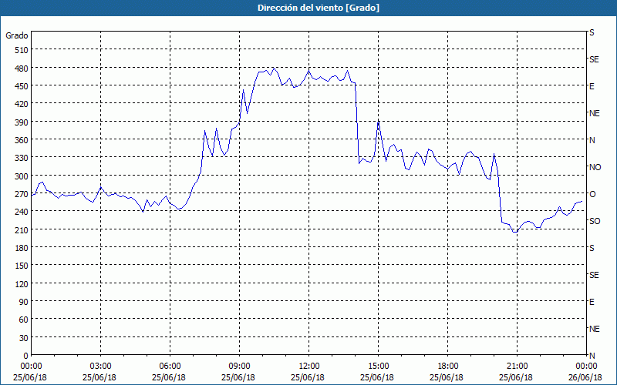617x385 pixels.
Task: Click the Grado axis unit label
Action: click(x=17, y=35)
